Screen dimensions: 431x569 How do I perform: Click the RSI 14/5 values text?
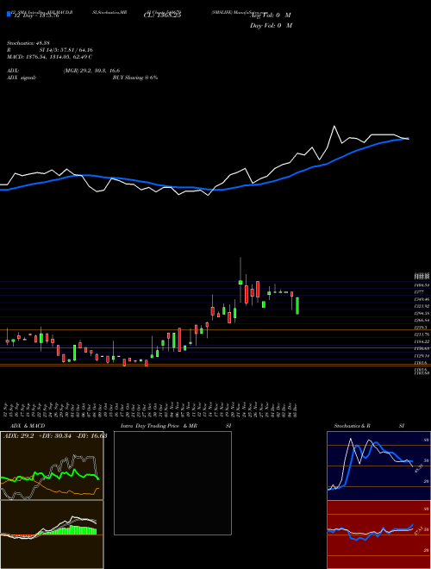coord(50,51)
